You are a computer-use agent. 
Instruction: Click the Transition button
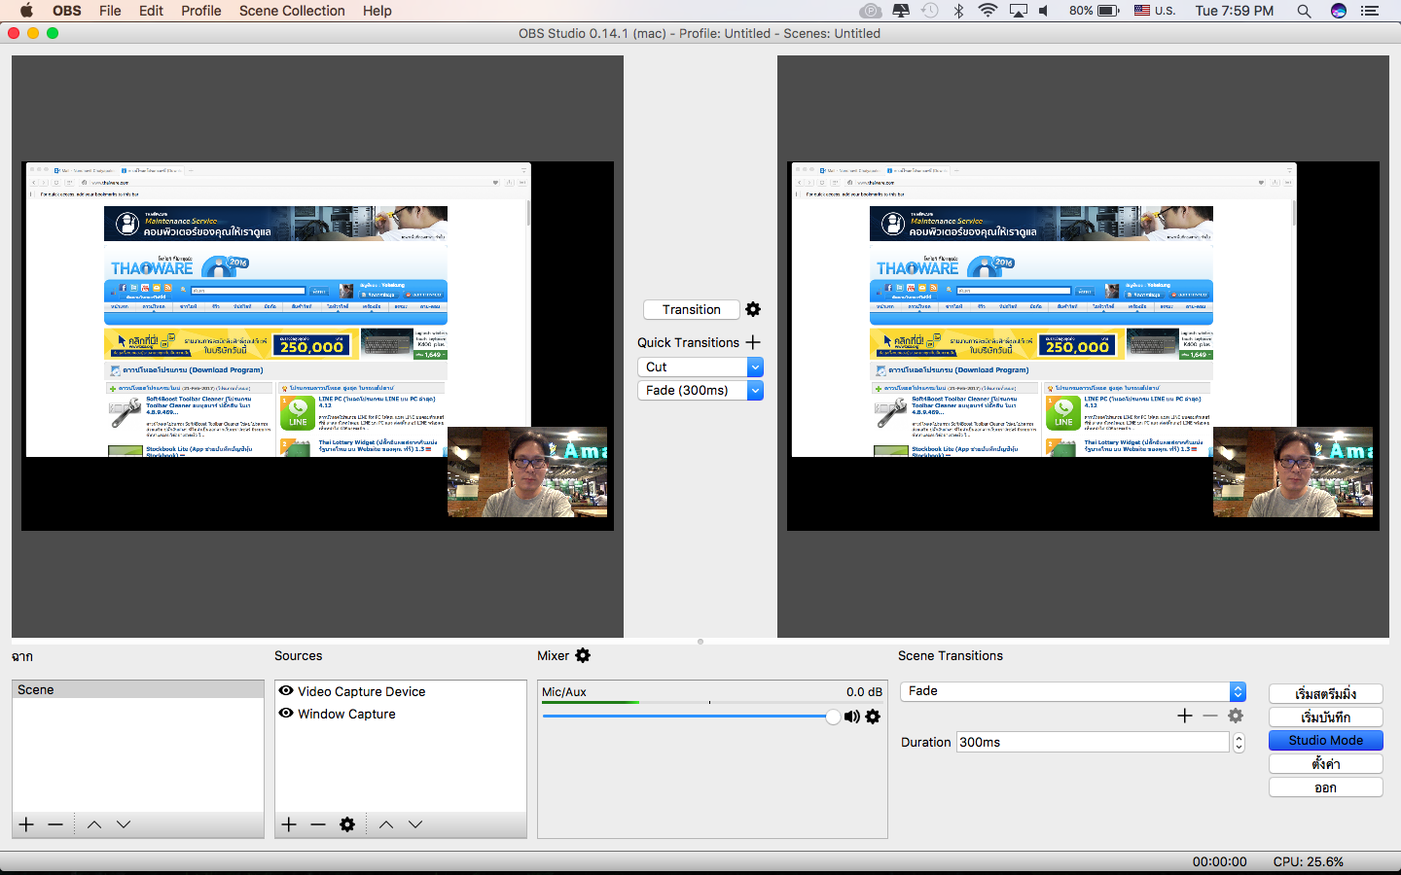click(x=692, y=309)
